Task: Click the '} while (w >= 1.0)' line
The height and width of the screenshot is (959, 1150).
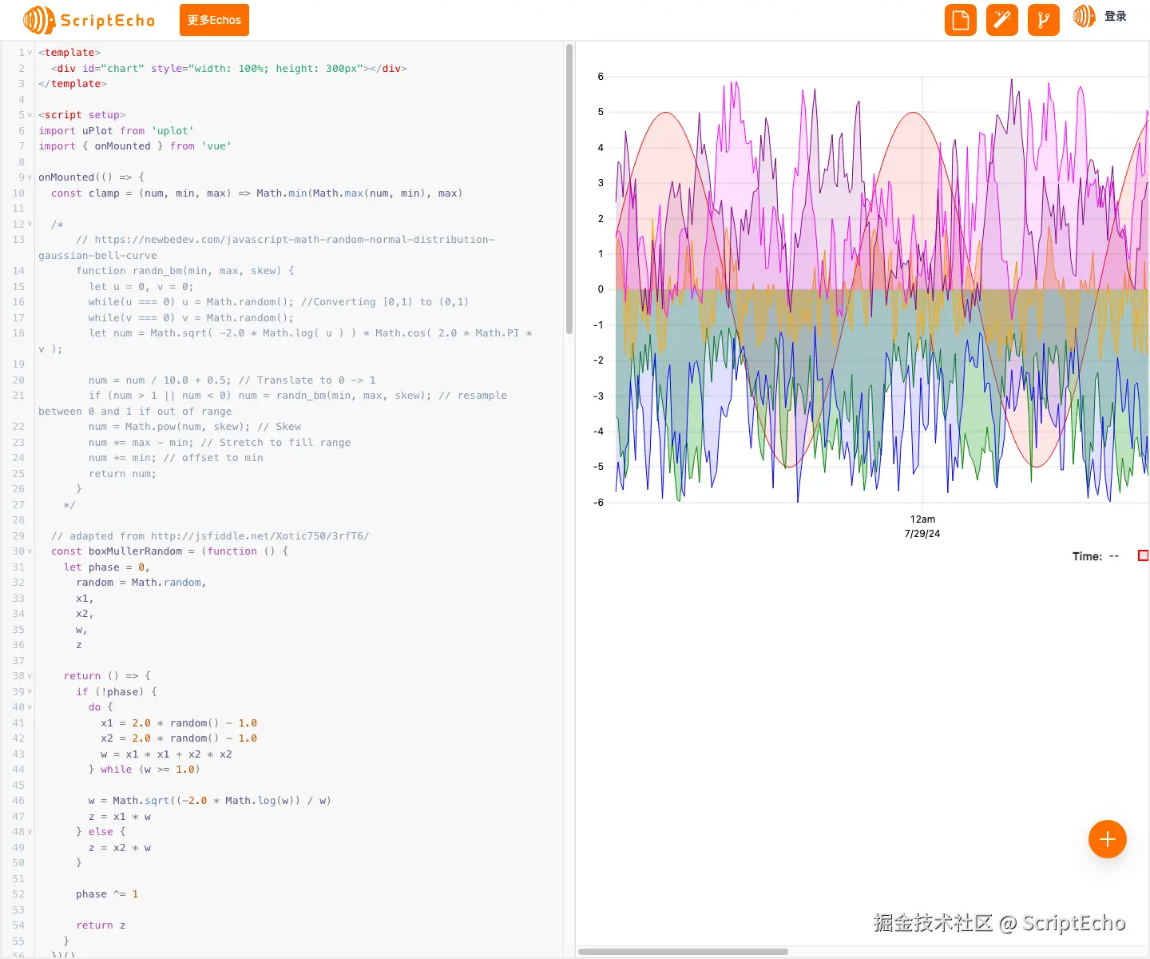Action: pyautogui.click(x=145, y=770)
